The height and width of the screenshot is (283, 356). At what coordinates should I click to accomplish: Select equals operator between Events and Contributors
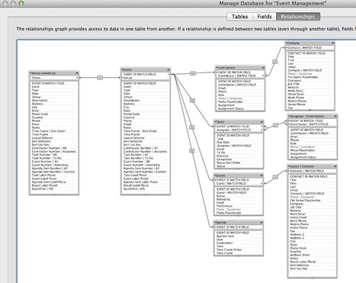coord(193,73)
